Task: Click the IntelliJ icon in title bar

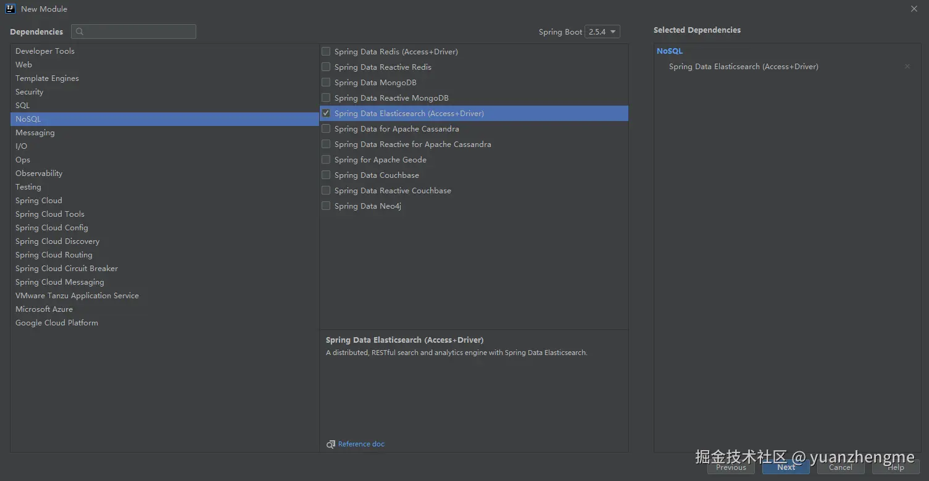Action: tap(10, 9)
